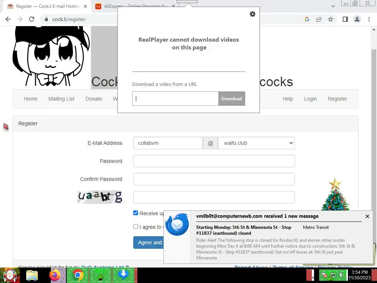Expand the tab search chevron

pos(333,6)
